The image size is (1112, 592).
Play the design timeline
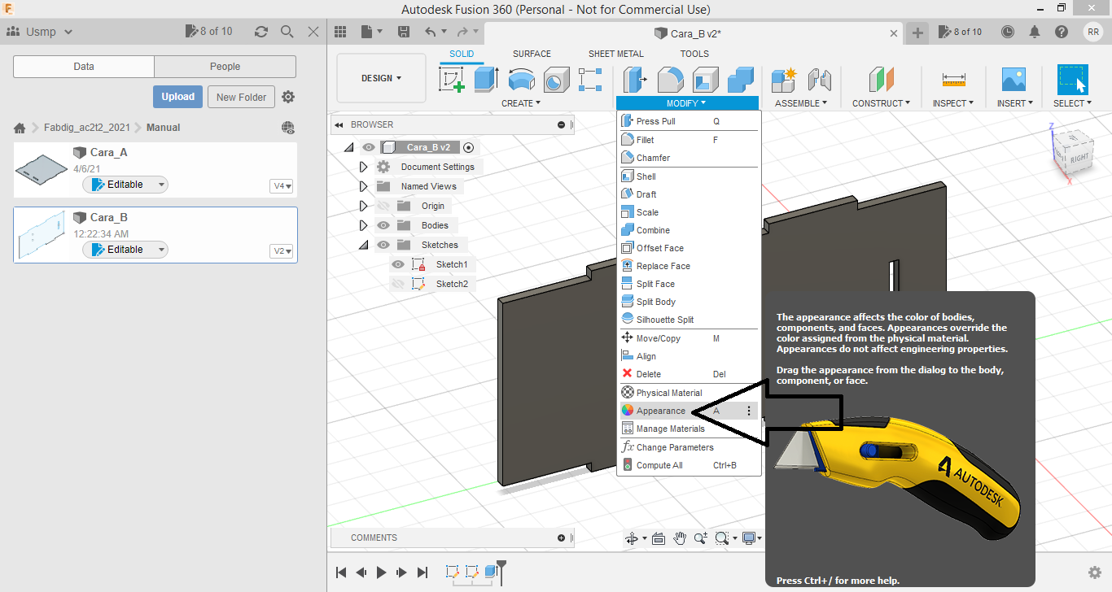[382, 572]
